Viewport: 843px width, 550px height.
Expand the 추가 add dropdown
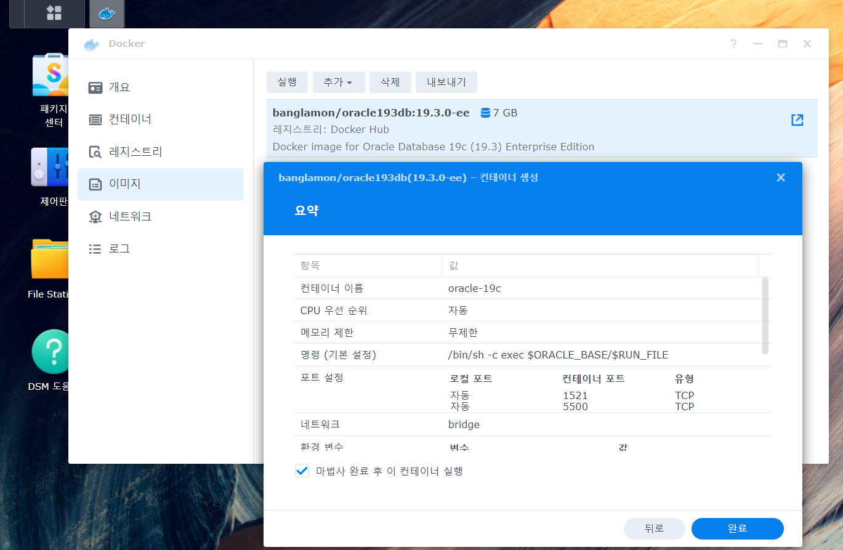pyautogui.click(x=339, y=82)
